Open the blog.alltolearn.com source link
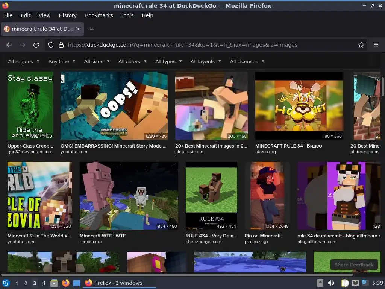Image resolution: width=385 pixels, height=289 pixels. pyautogui.click(x=317, y=242)
